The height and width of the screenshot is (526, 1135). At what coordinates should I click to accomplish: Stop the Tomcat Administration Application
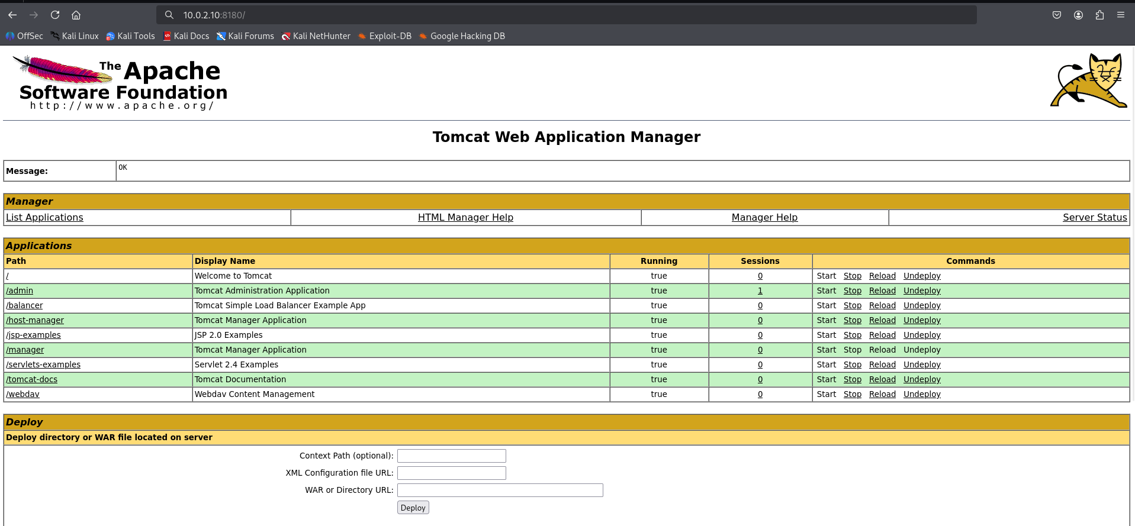coord(853,291)
